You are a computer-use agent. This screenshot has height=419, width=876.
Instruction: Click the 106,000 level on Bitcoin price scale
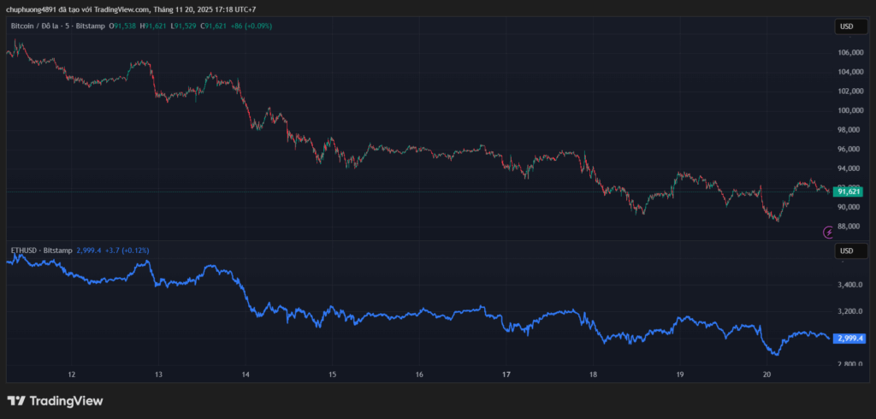[849, 52]
